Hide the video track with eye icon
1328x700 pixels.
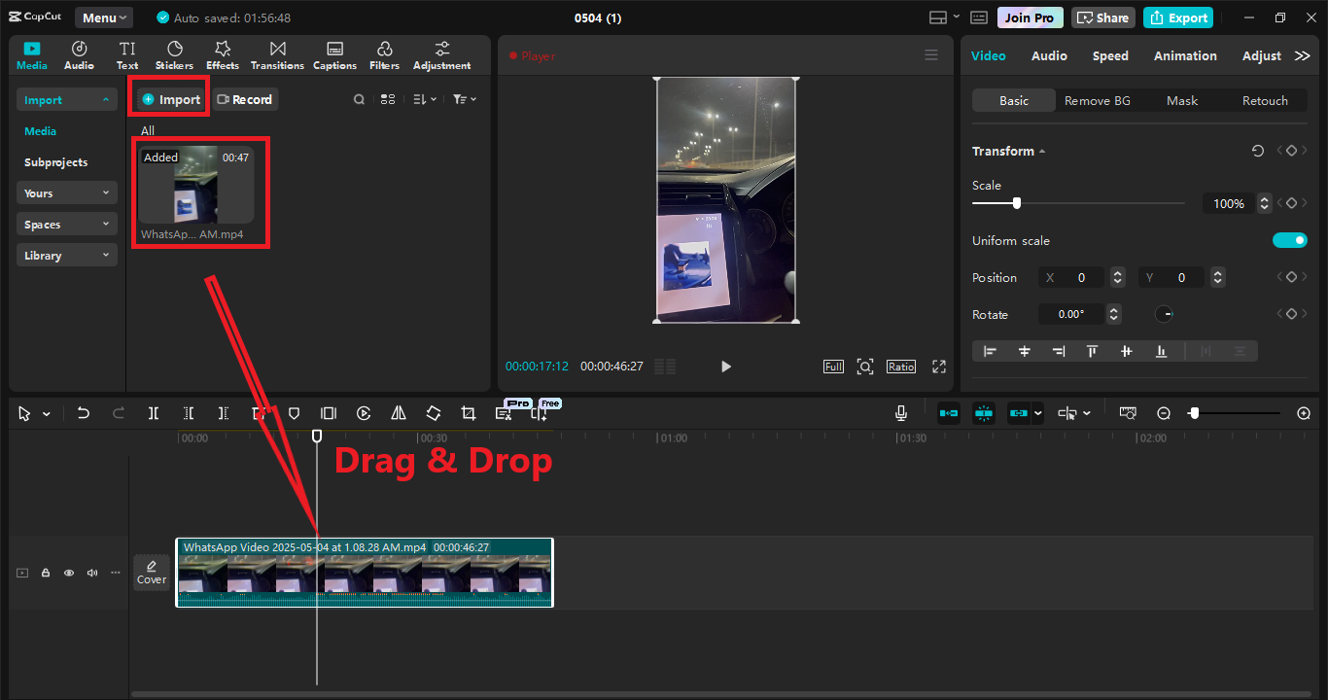(69, 573)
